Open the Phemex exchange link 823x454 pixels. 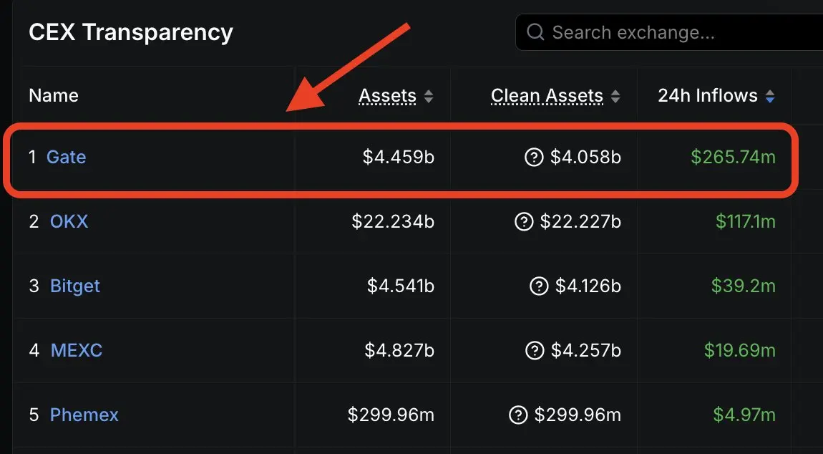tap(84, 415)
